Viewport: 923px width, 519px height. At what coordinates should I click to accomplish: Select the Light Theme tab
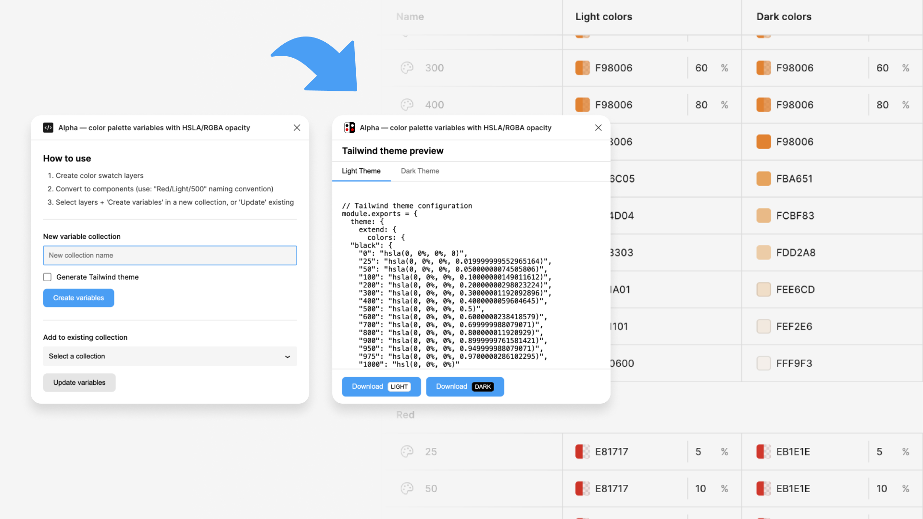tap(361, 171)
